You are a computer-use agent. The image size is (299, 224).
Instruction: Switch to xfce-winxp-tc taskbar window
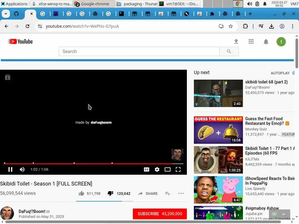[52, 4]
